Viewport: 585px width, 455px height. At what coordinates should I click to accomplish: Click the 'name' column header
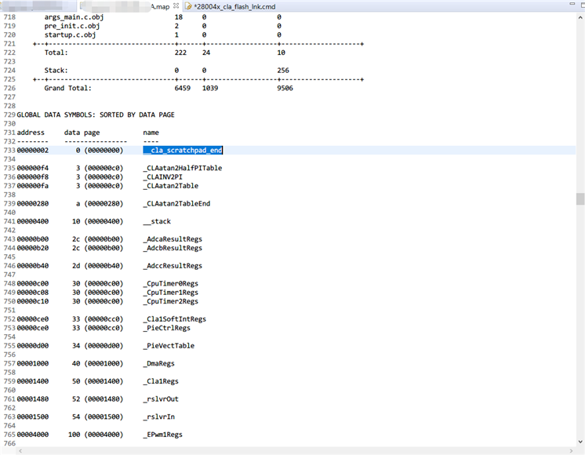click(151, 133)
